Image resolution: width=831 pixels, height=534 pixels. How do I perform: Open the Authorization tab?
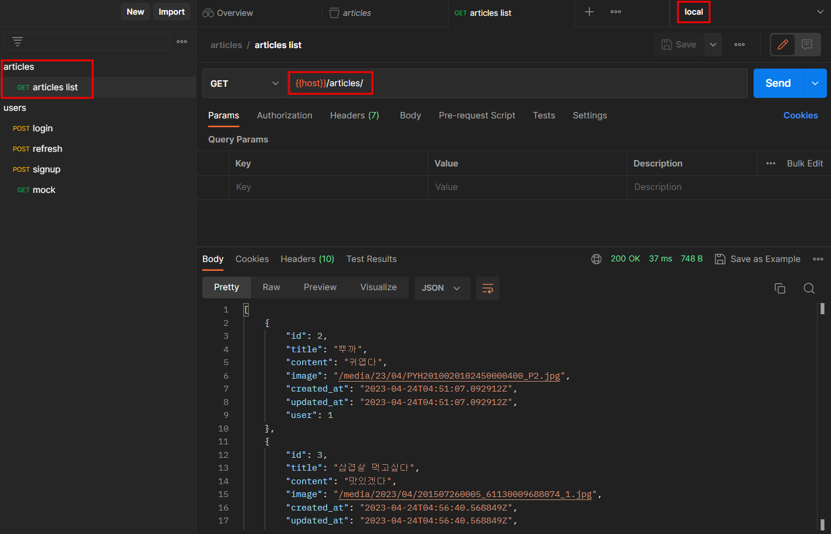pyautogui.click(x=284, y=115)
